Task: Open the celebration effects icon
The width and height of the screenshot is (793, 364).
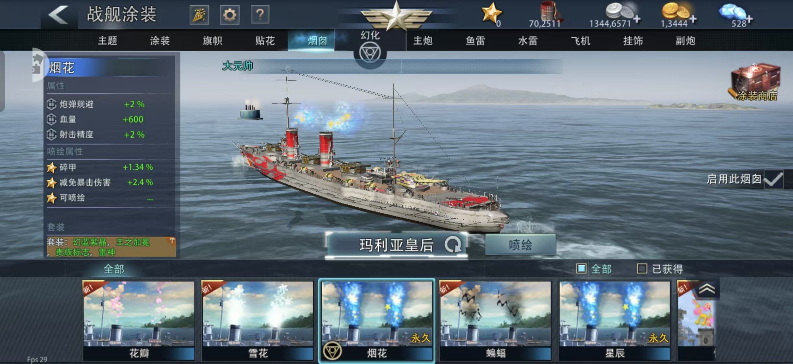Action: [199, 15]
